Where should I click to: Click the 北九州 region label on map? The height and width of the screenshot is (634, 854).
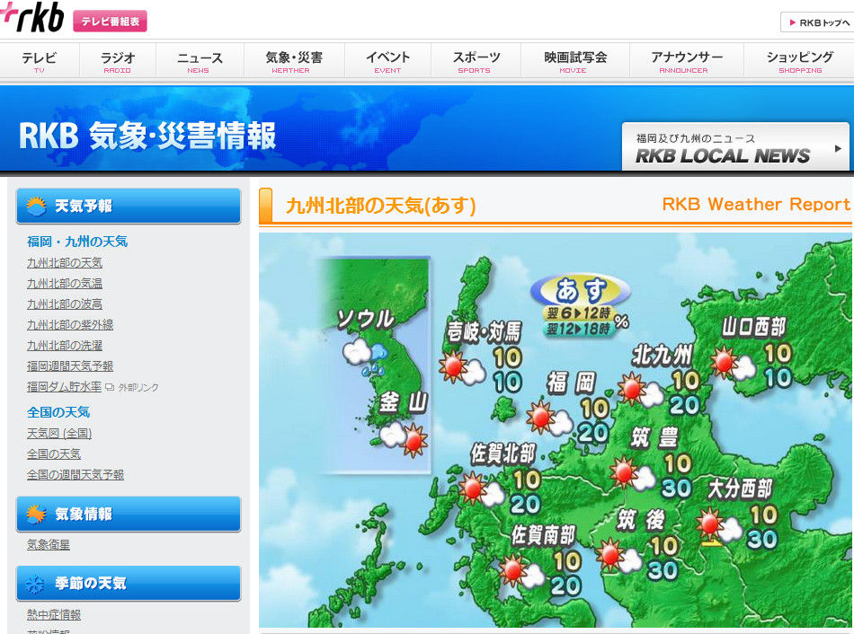point(663,356)
